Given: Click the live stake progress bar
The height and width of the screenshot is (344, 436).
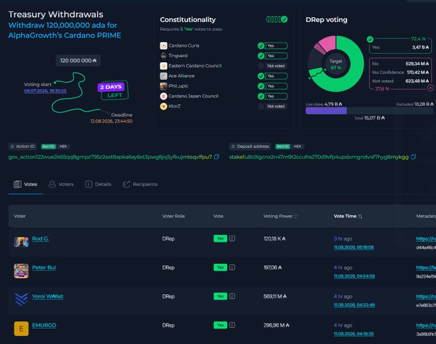Looking at the screenshot, I should pyautogui.click(x=369, y=111).
